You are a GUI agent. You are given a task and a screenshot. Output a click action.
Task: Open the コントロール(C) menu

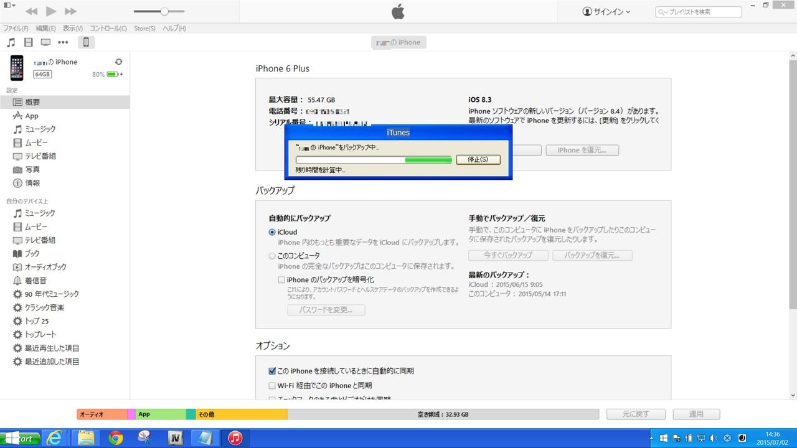(108, 29)
